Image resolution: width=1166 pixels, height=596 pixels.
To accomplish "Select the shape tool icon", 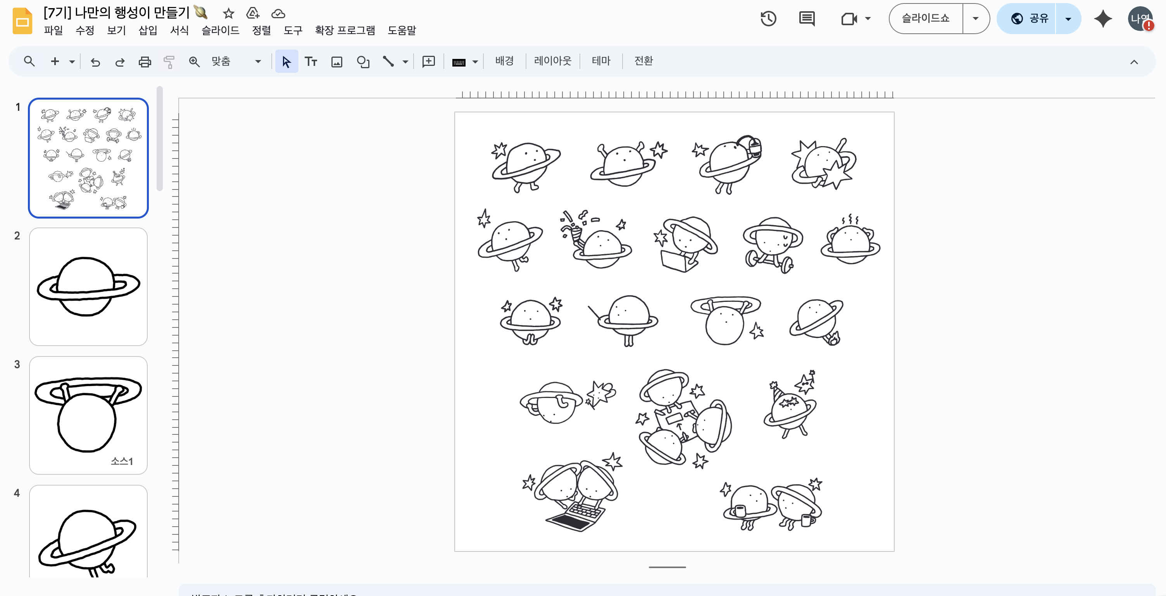I will pyautogui.click(x=362, y=62).
